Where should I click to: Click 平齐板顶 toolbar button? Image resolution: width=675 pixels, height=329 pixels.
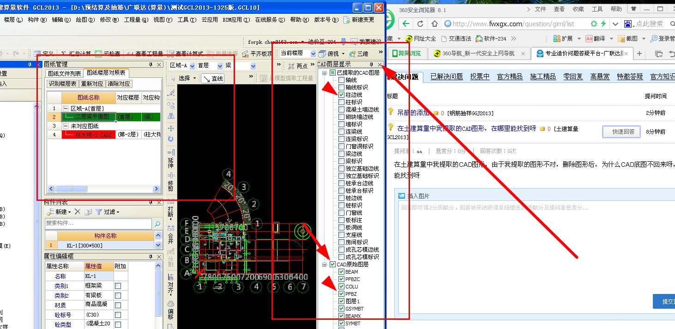[258, 54]
